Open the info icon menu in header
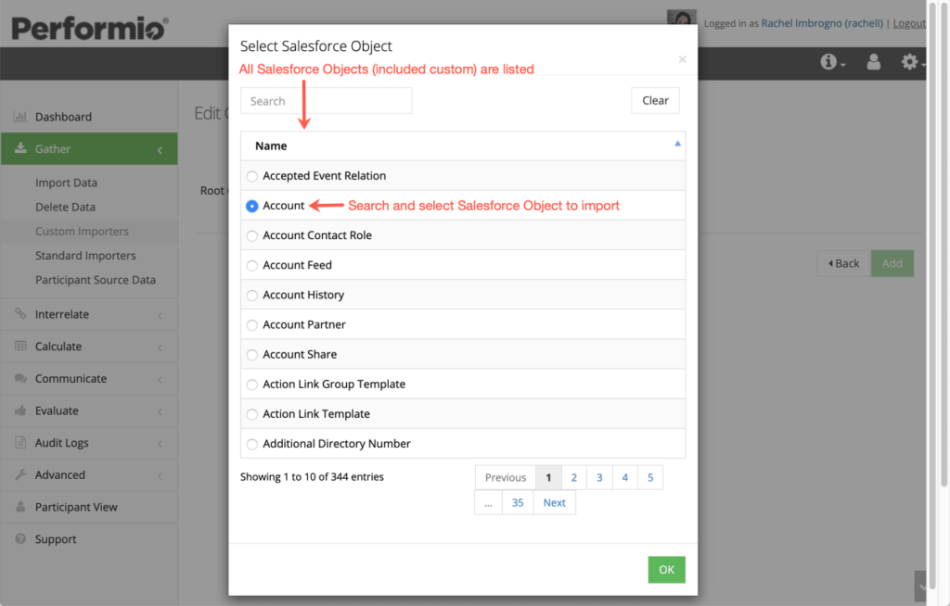 click(x=832, y=62)
